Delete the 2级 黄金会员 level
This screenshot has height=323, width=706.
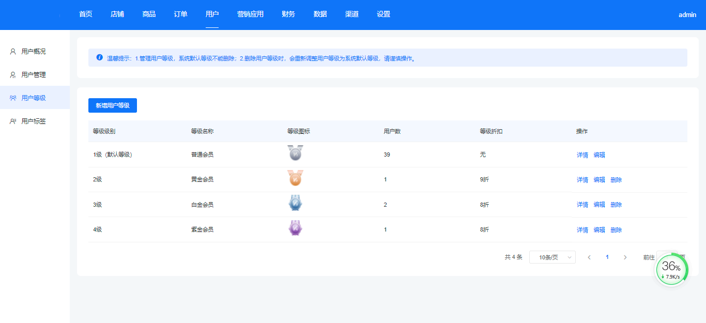[x=616, y=180]
